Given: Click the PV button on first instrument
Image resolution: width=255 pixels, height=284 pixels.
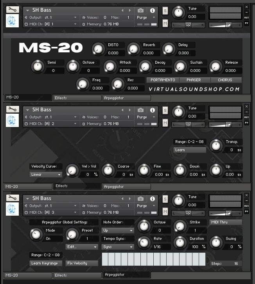Looking at the screenshot, I should point(246,23).
